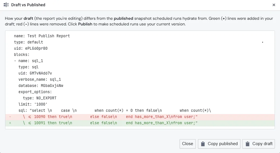Click the plus marker on the green line
The image size is (280, 153).
10,123
